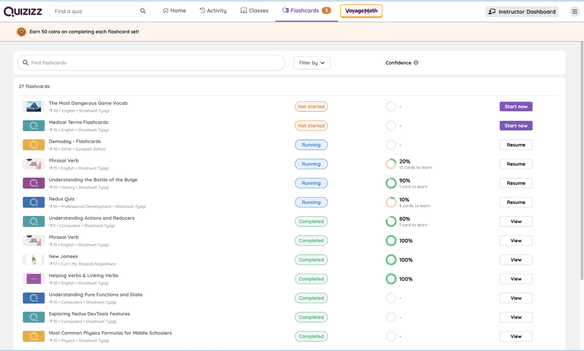Go to the Activity tab
This screenshot has width=584, height=351.
pos(213,11)
